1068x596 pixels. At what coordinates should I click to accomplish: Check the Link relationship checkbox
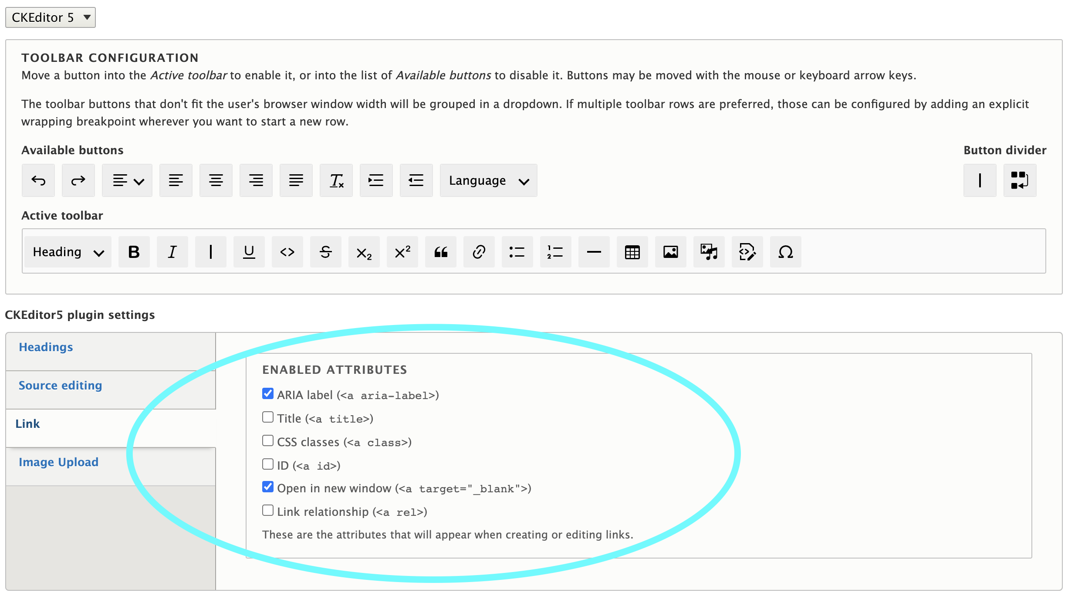(268, 511)
